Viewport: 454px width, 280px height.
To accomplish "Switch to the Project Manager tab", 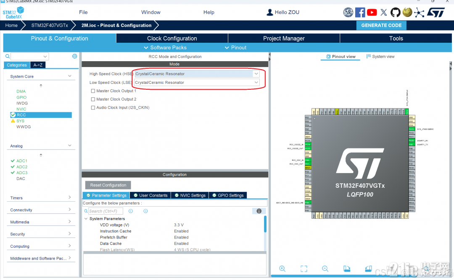I will pos(284,39).
